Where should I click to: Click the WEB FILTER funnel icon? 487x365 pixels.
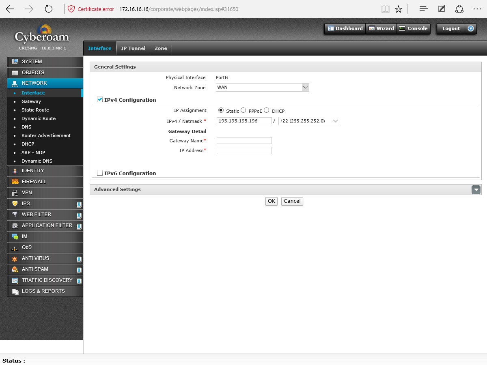[x=15, y=215]
